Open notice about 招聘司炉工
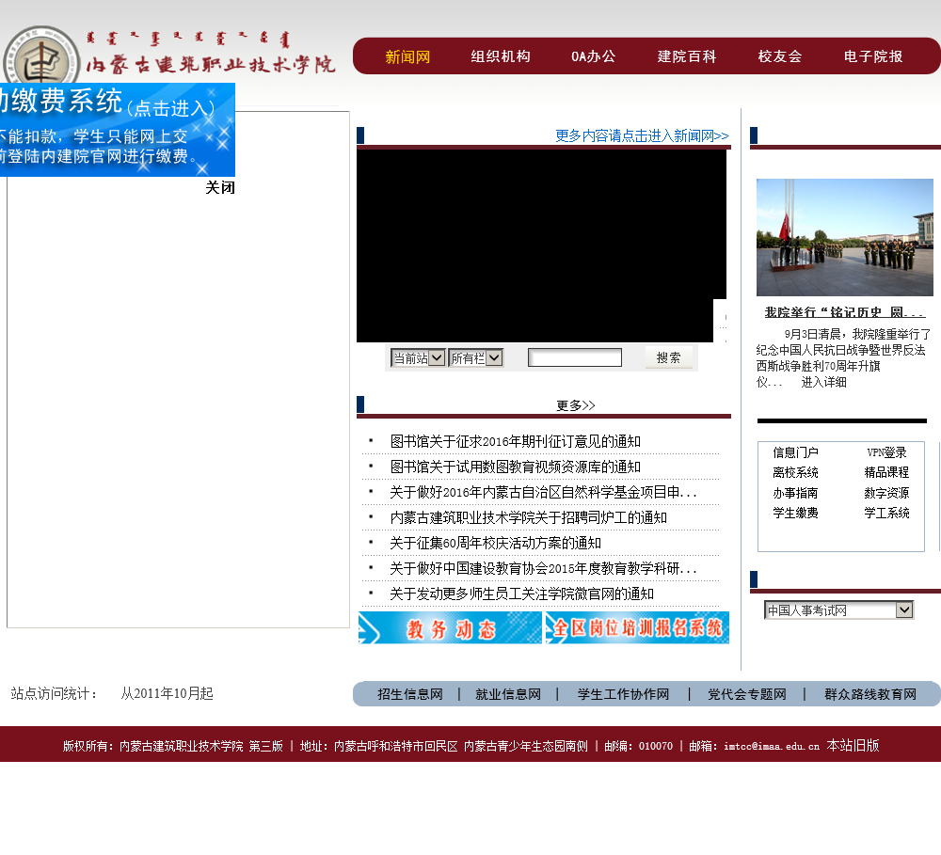This screenshot has height=855, width=941. coord(528,518)
